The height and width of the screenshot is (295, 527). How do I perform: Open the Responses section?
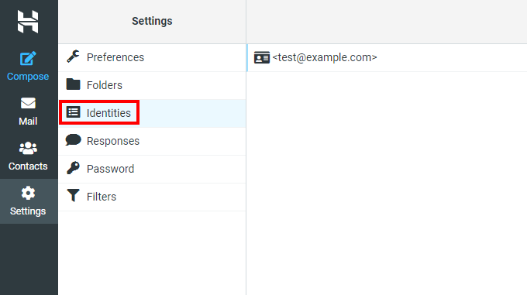coord(152,141)
